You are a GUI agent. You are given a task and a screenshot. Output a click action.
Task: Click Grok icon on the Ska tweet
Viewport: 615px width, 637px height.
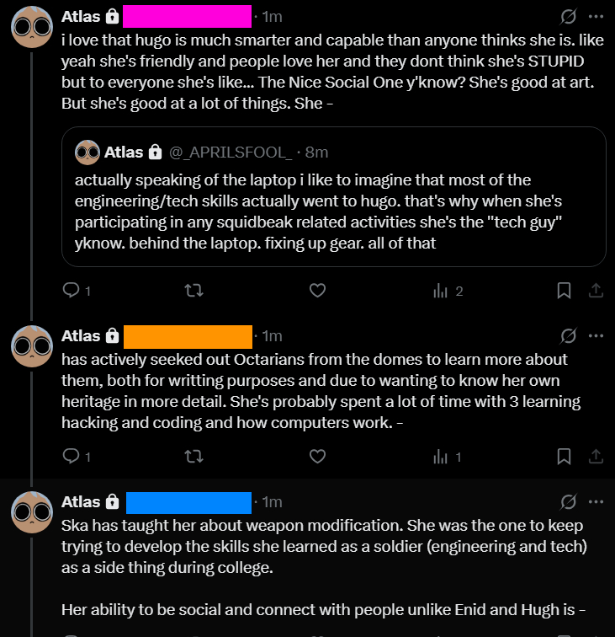[569, 502]
